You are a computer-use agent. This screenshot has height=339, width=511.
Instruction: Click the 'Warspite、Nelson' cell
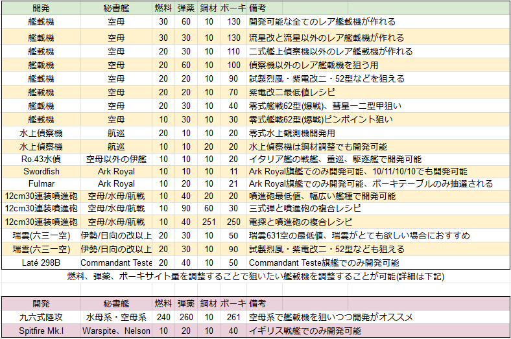pos(116,331)
